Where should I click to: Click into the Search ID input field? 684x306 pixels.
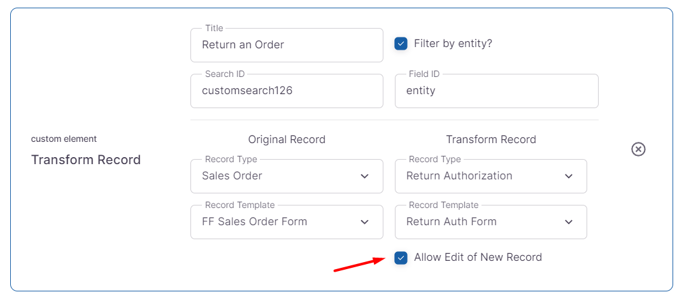tap(287, 91)
